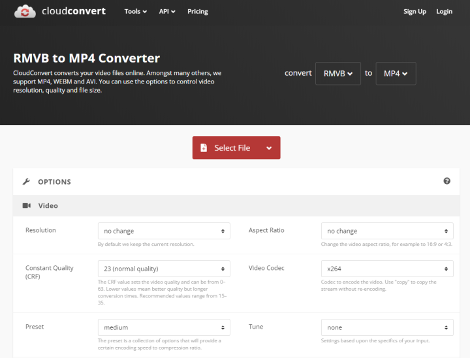Expand the Aspect Ratio dropdown

(x=387, y=231)
